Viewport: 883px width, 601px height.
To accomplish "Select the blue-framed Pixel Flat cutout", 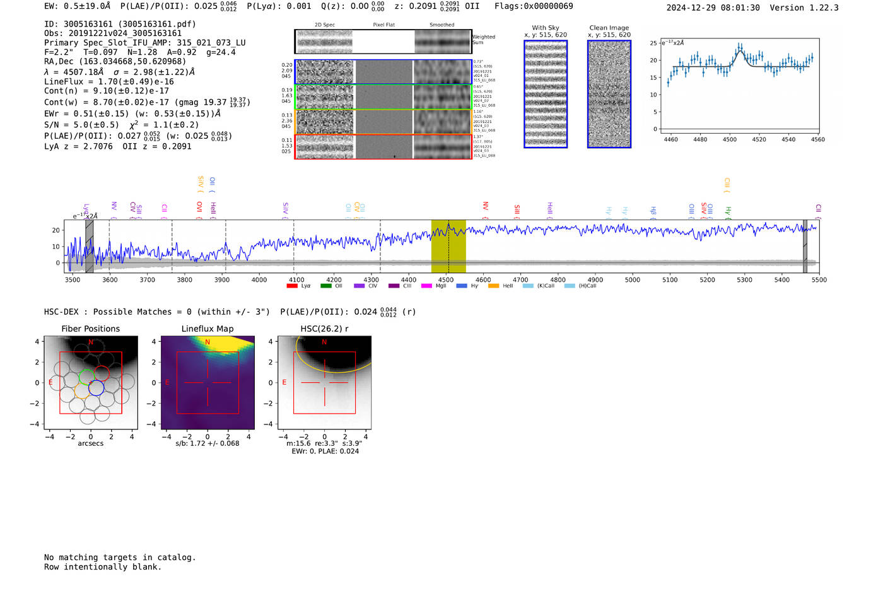I will pyautogui.click(x=383, y=72).
